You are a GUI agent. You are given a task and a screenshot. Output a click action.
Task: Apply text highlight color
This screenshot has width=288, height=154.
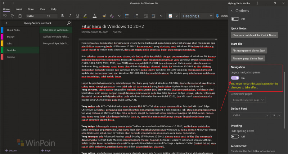[85, 16]
